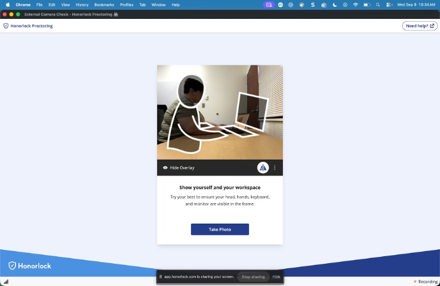Open the Apple menu

click(8, 5)
